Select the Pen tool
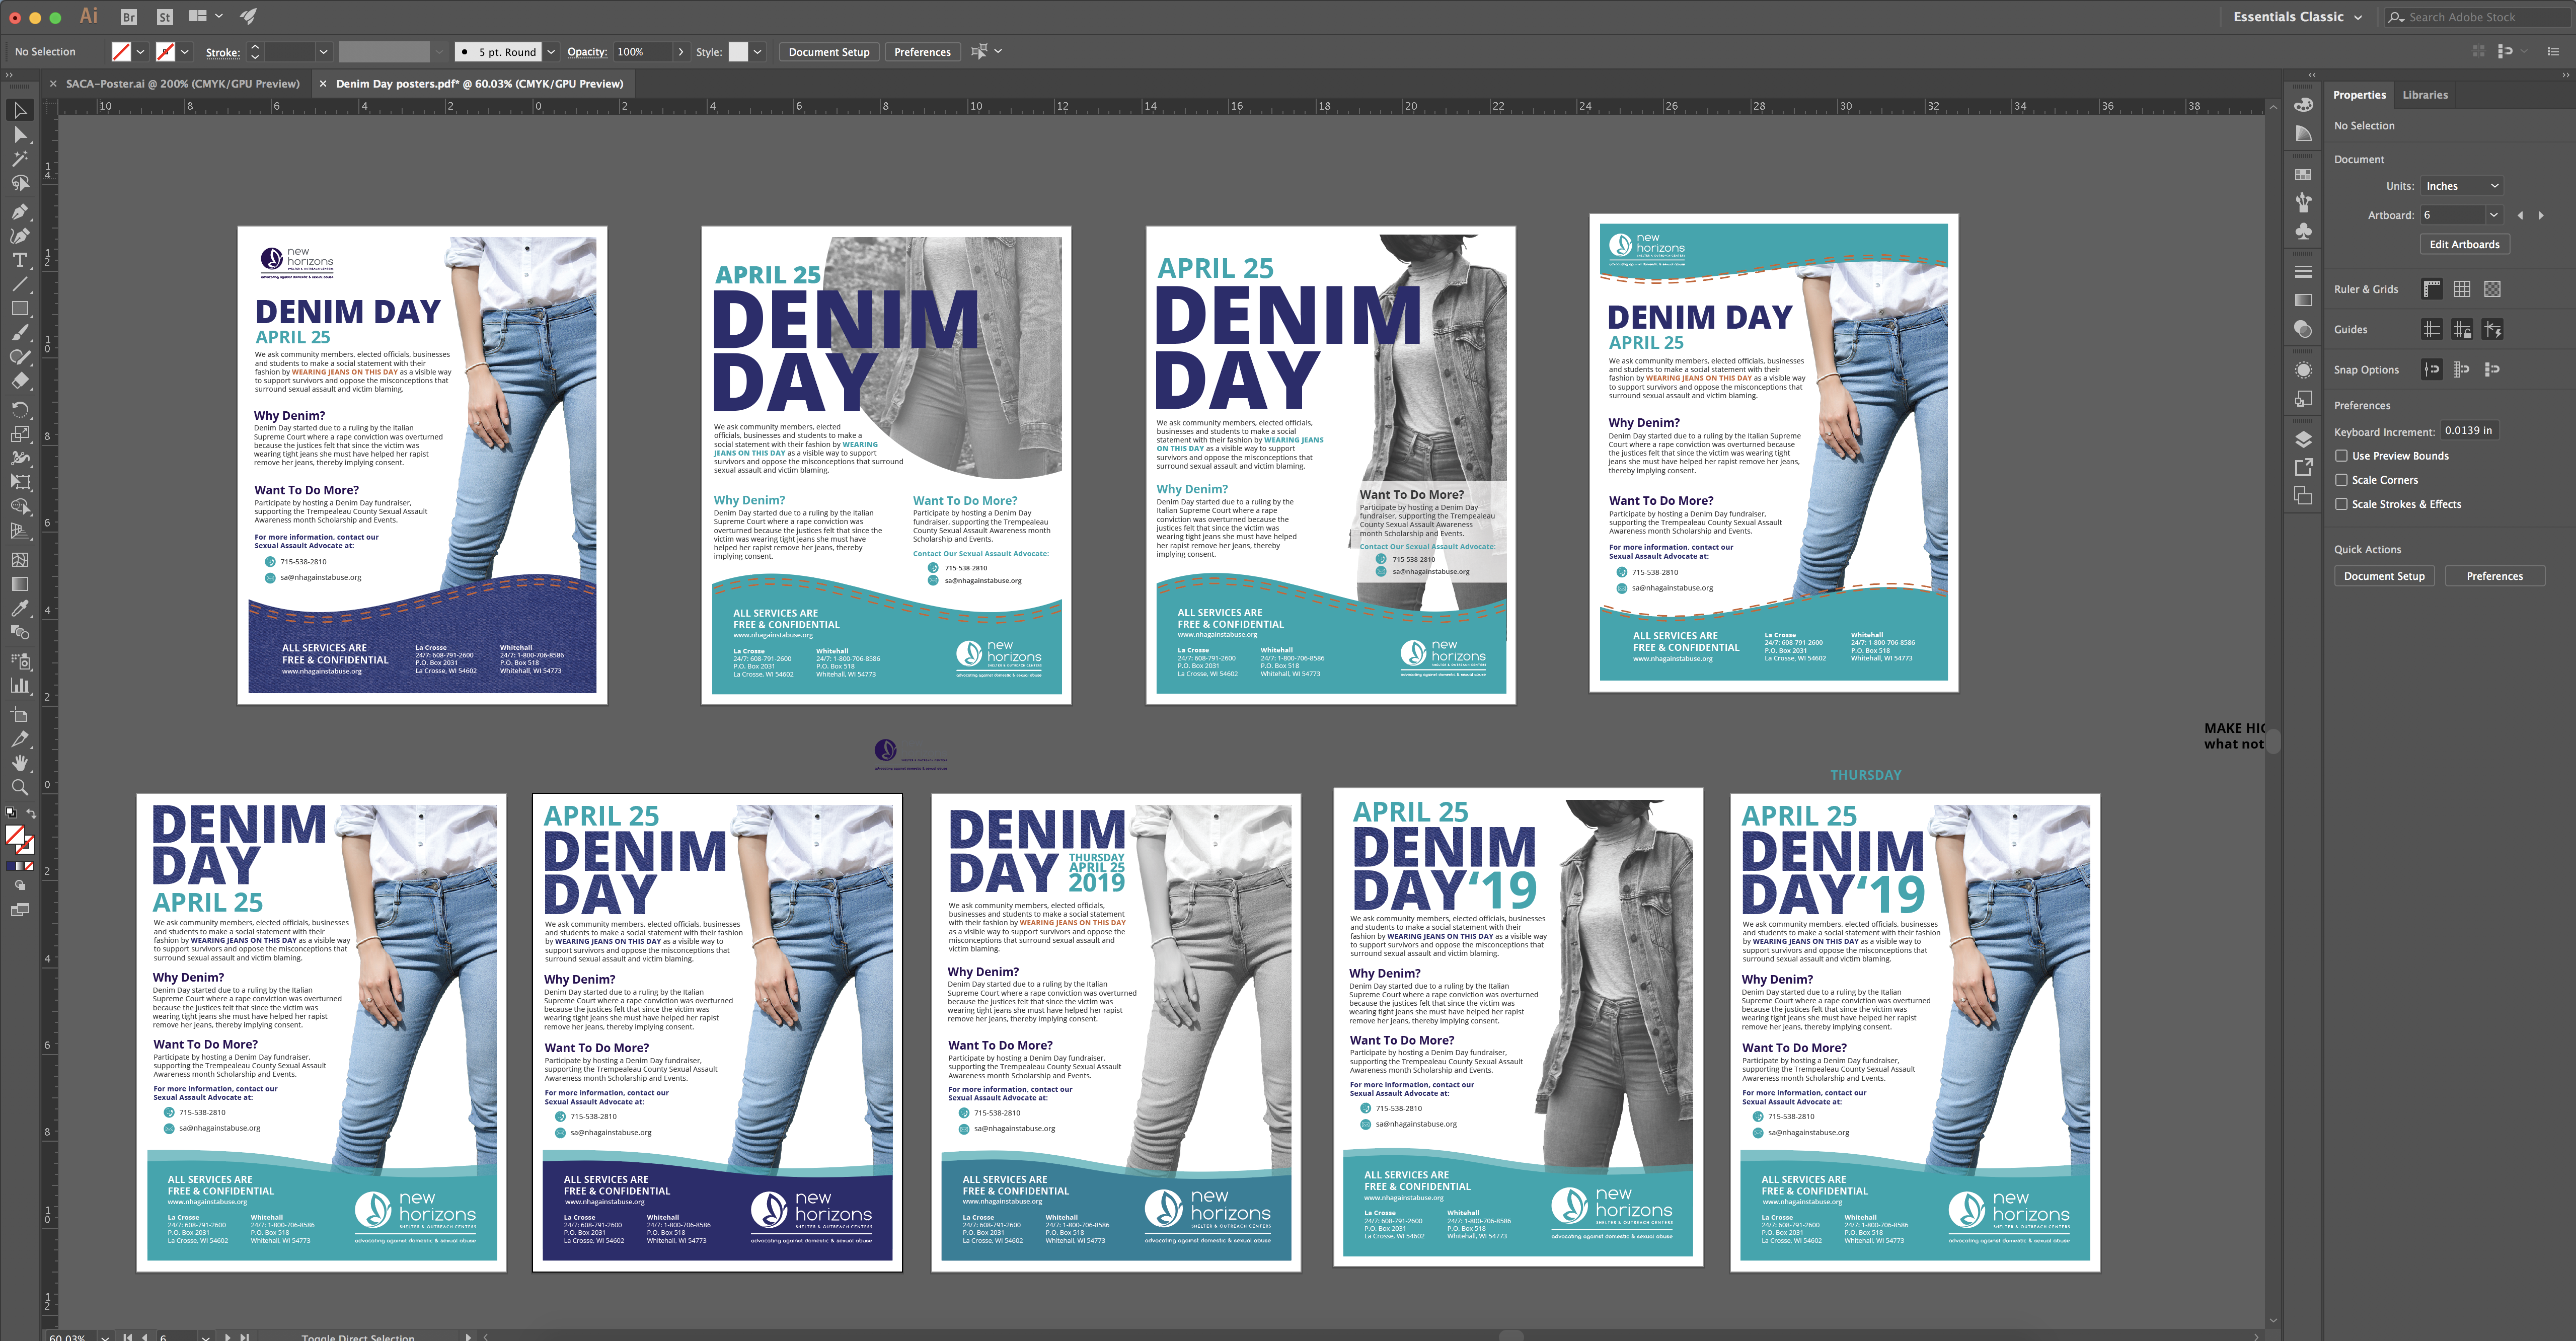The height and width of the screenshot is (1341, 2576). tap(19, 211)
